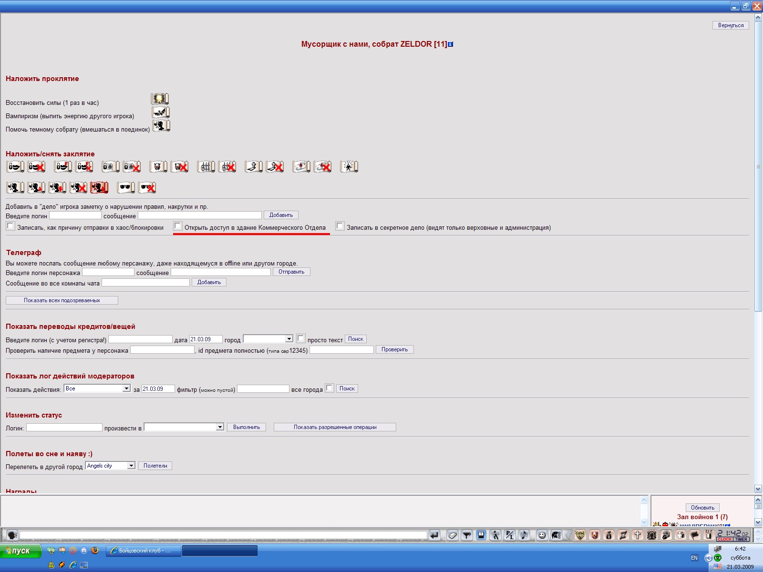
Task: Focus 'Введите логин' field for player note
Action: coord(75,215)
